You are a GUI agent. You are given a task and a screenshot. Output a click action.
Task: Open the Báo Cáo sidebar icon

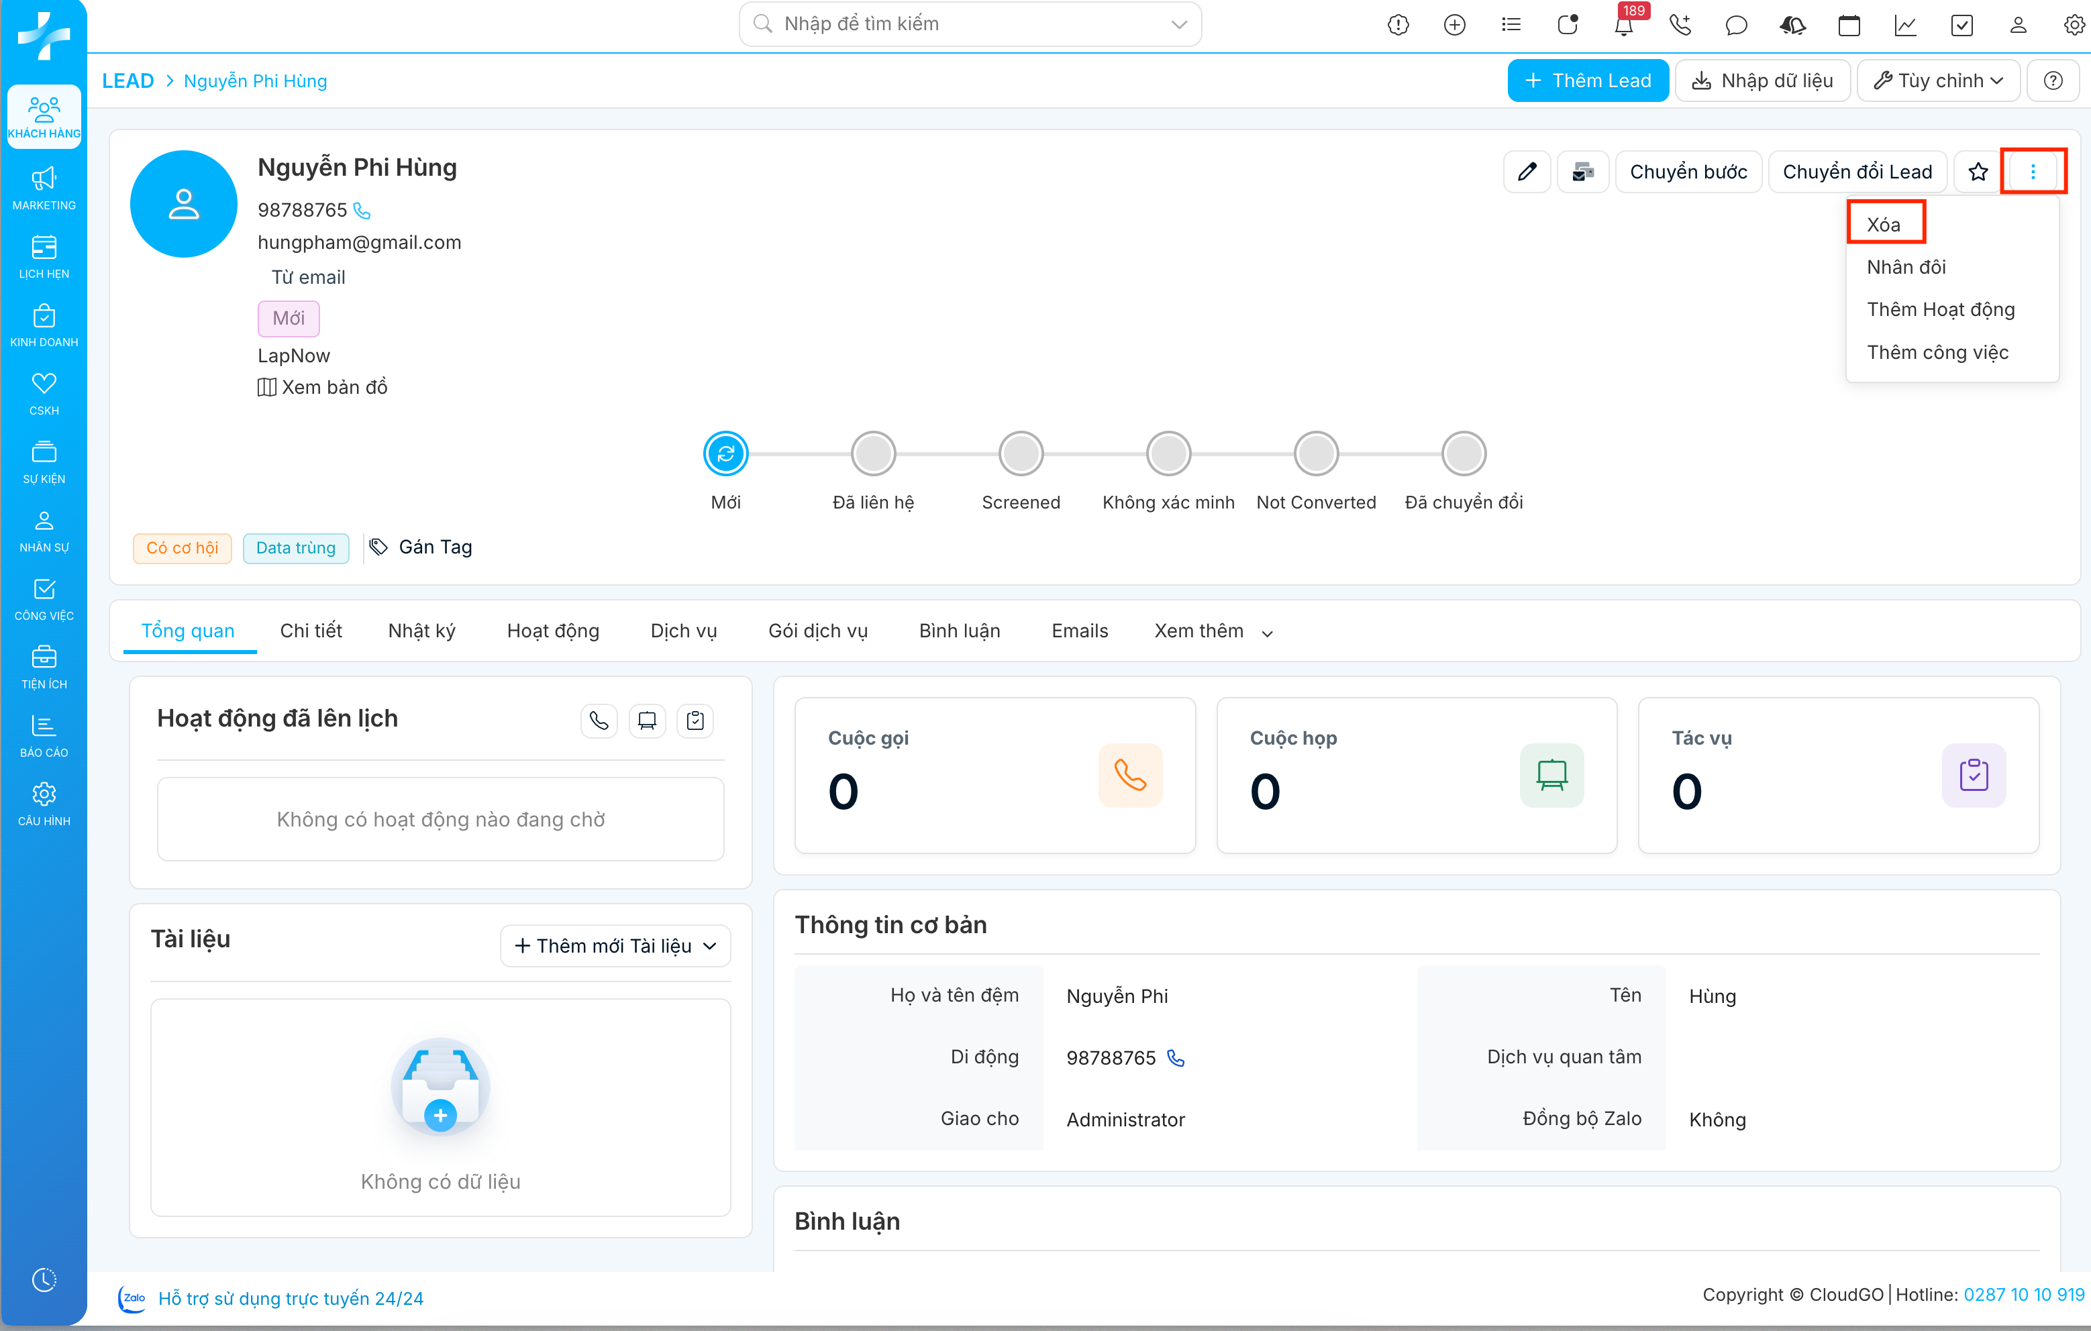click(x=44, y=735)
